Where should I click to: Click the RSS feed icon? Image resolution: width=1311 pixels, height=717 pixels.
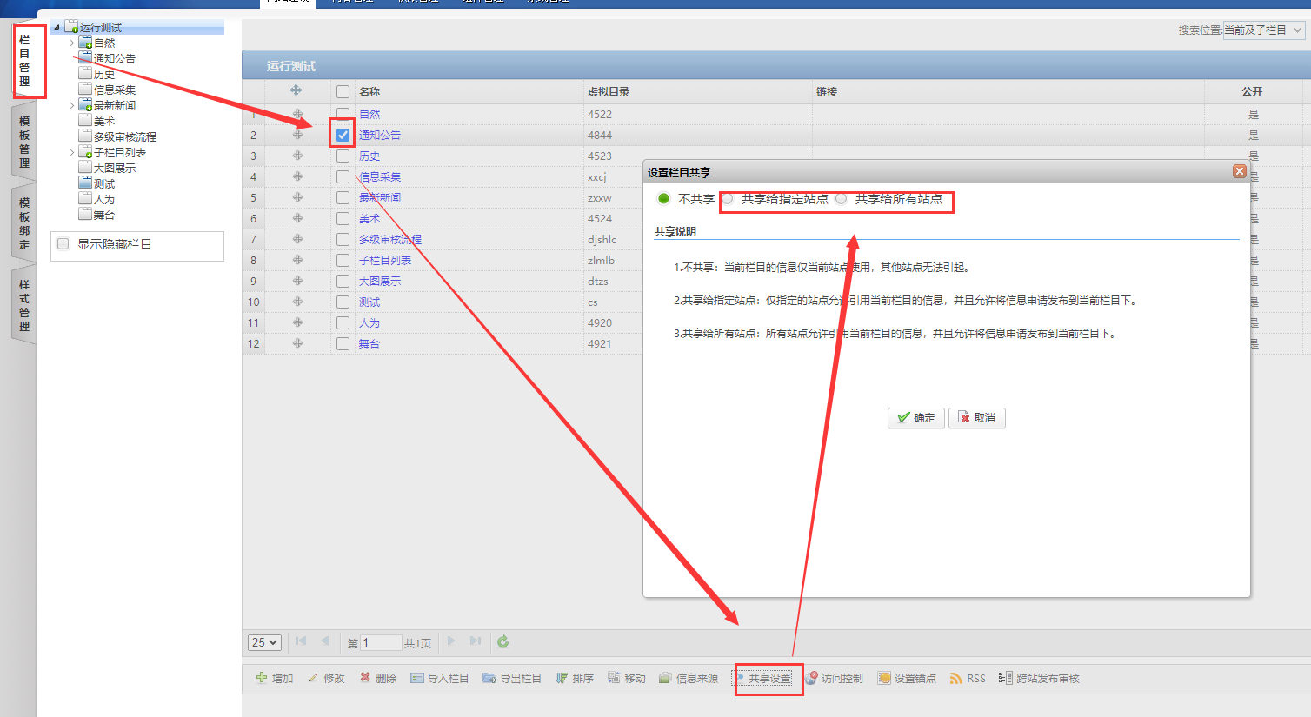956,678
